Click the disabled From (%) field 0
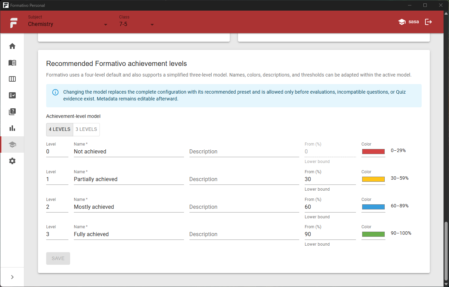The height and width of the screenshot is (287, 449). [330, 152]
